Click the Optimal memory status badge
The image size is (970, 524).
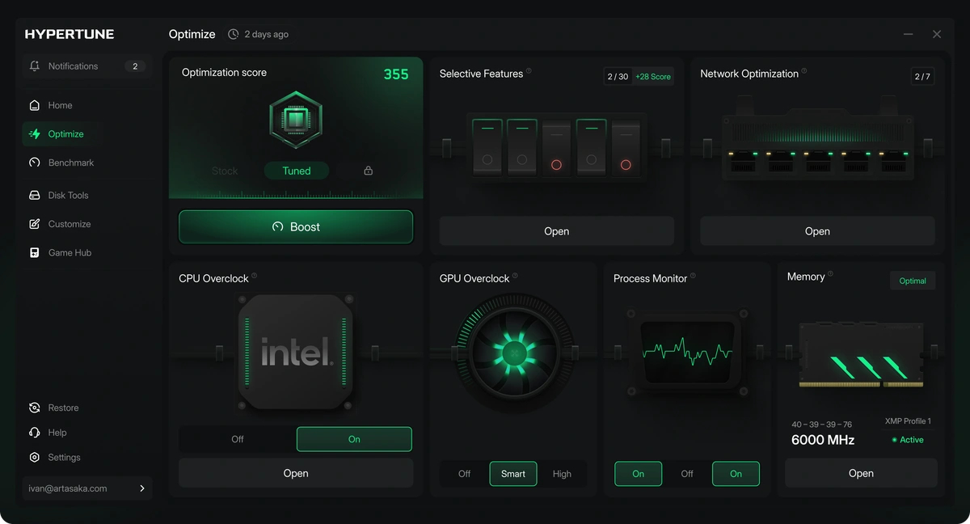(x=913, y=281)
